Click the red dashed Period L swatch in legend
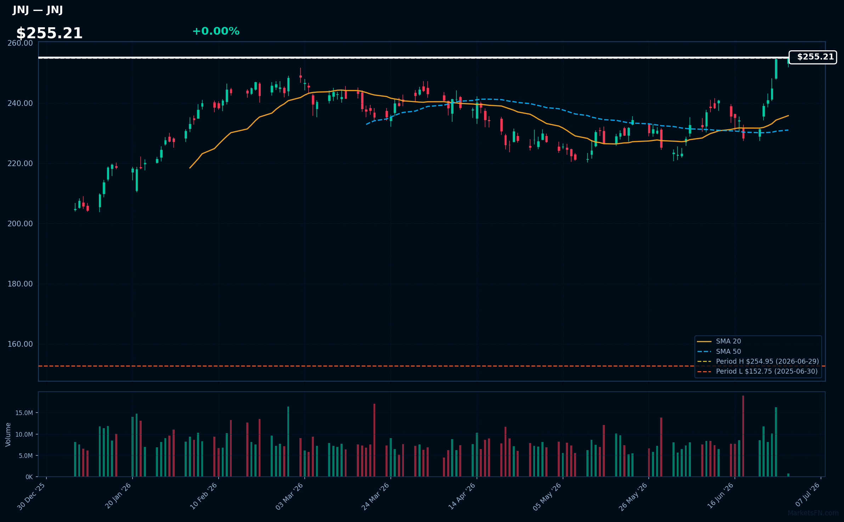 (x=704, y=372)
